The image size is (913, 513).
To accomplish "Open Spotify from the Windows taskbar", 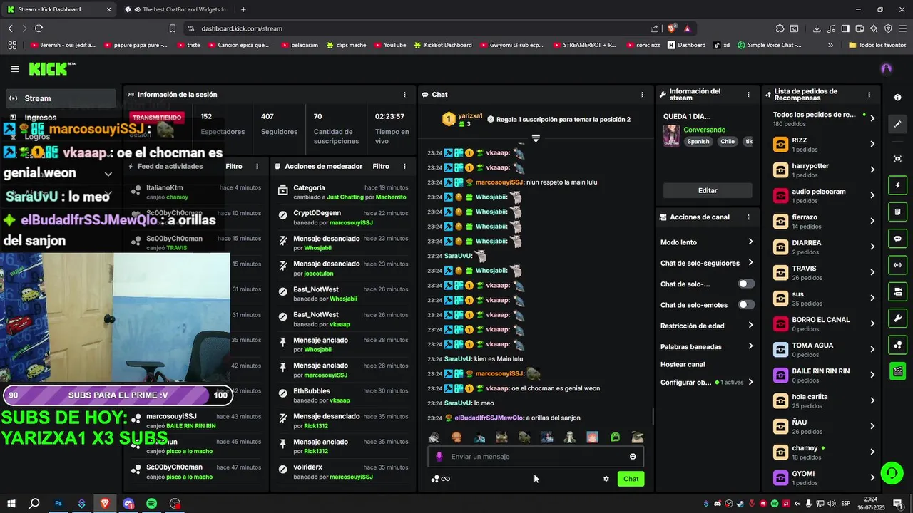I will (x=152, y=504).
